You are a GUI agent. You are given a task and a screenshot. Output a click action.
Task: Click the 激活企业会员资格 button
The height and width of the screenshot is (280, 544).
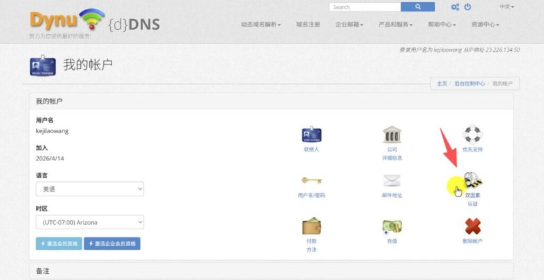[x=112, y=243]
